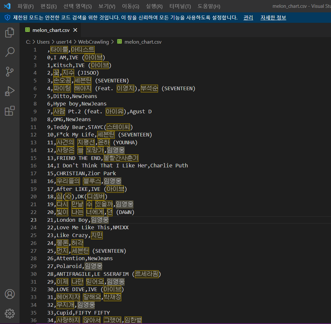Click '(JISOO)' on line 4

tap(88, 73)
